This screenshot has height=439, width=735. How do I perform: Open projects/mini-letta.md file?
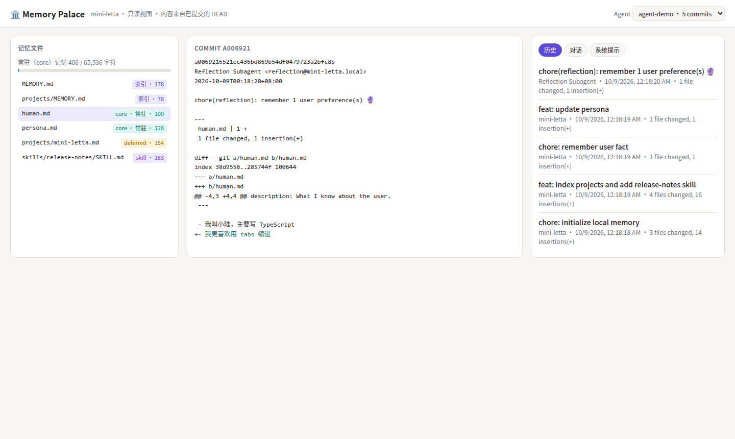pyautogui.click(x=94, y=143)
